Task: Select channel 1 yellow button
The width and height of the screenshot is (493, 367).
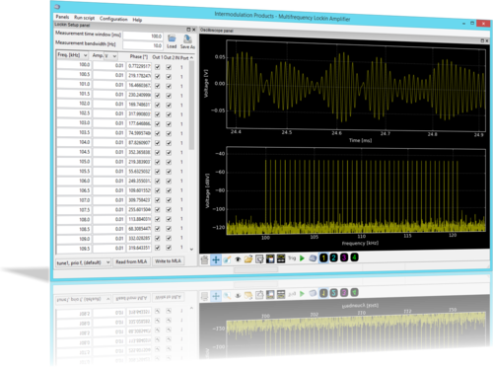Action: [x=323, y=257]
